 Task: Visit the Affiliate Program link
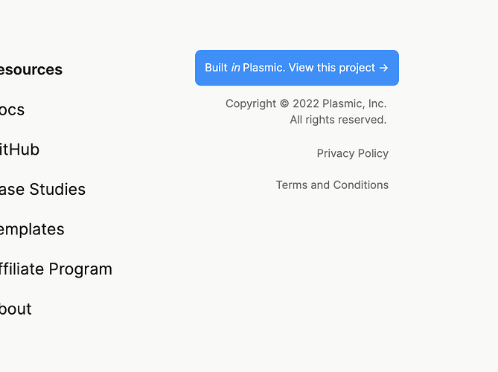coord(56,269)
